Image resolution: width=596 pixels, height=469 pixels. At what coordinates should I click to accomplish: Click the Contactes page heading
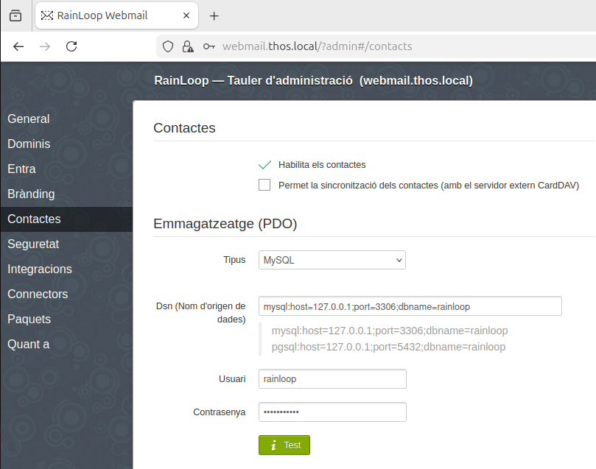[184, 128]
